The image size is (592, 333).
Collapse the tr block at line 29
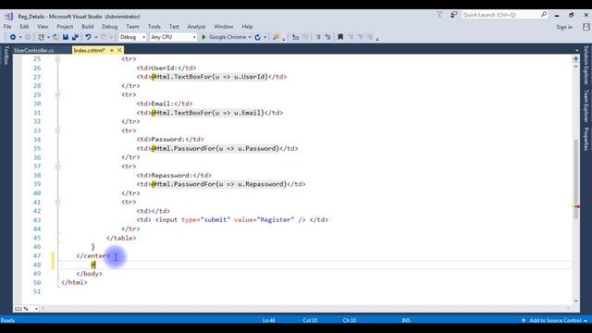[x=57, y=94]
